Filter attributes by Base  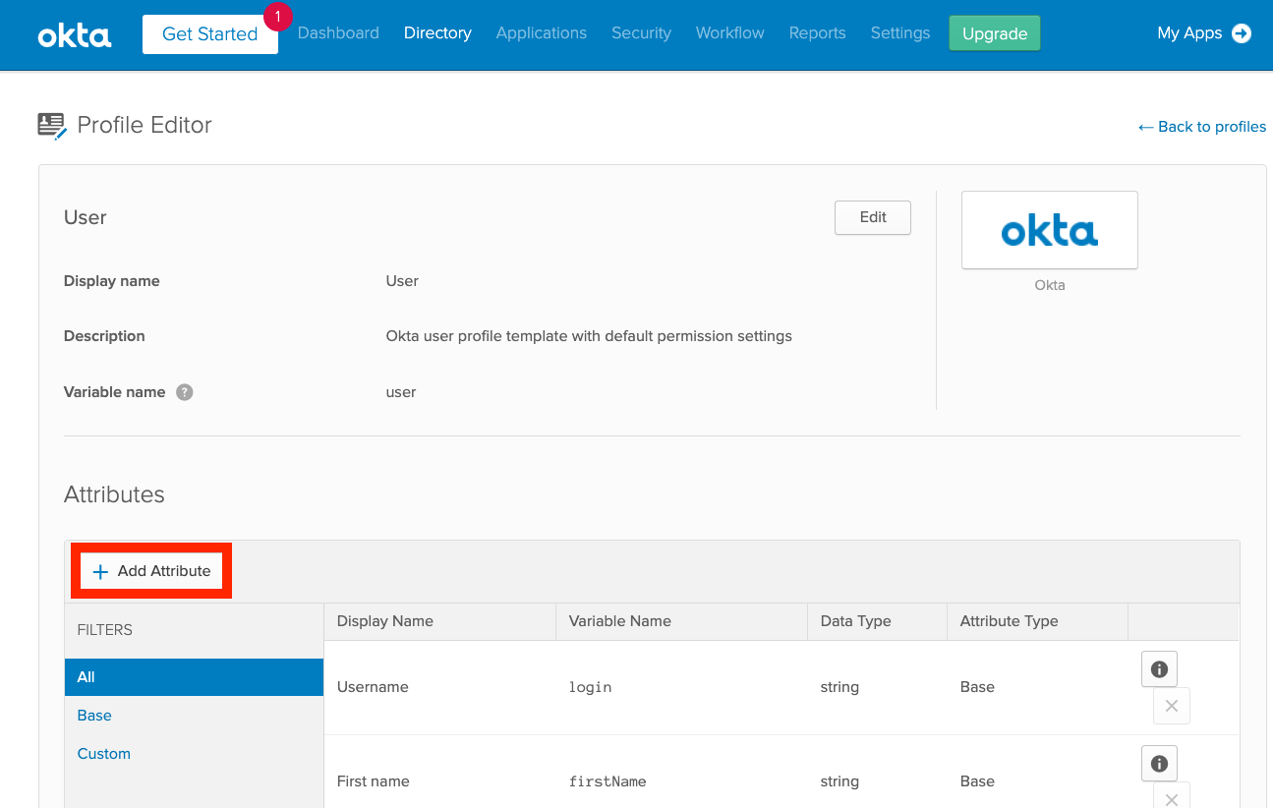[x=94, y=716]
